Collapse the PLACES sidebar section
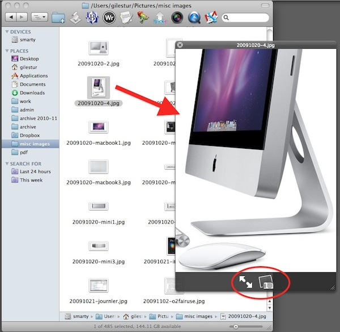Screen dimensions: 340x332 click(x=7, y=51)
